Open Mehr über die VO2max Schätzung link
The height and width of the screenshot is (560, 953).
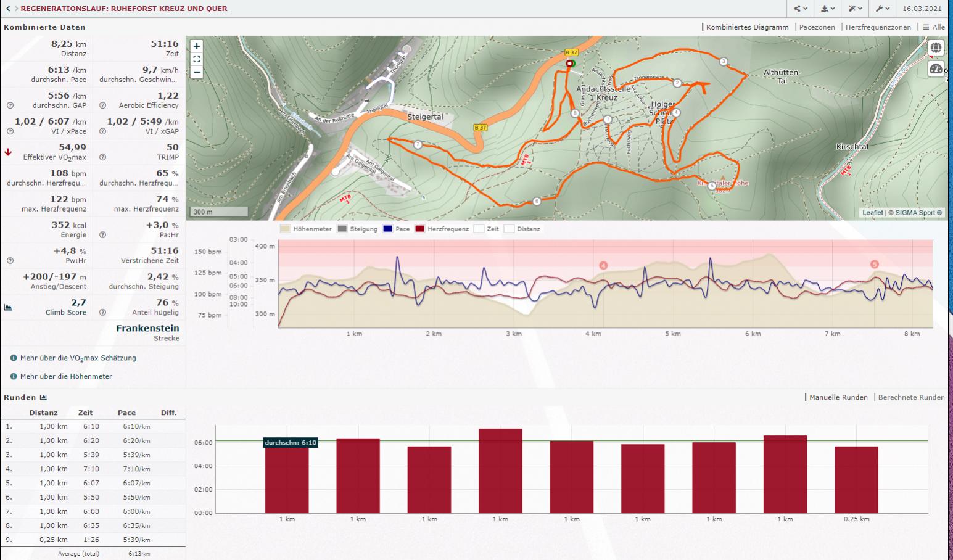click(x=78, y=358)
